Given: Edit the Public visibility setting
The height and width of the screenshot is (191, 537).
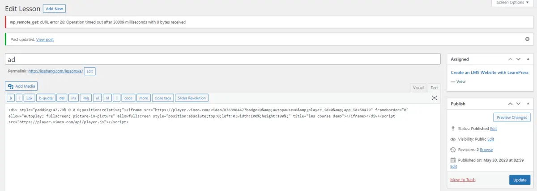Looking at the screenshot, I should (491, 139).
